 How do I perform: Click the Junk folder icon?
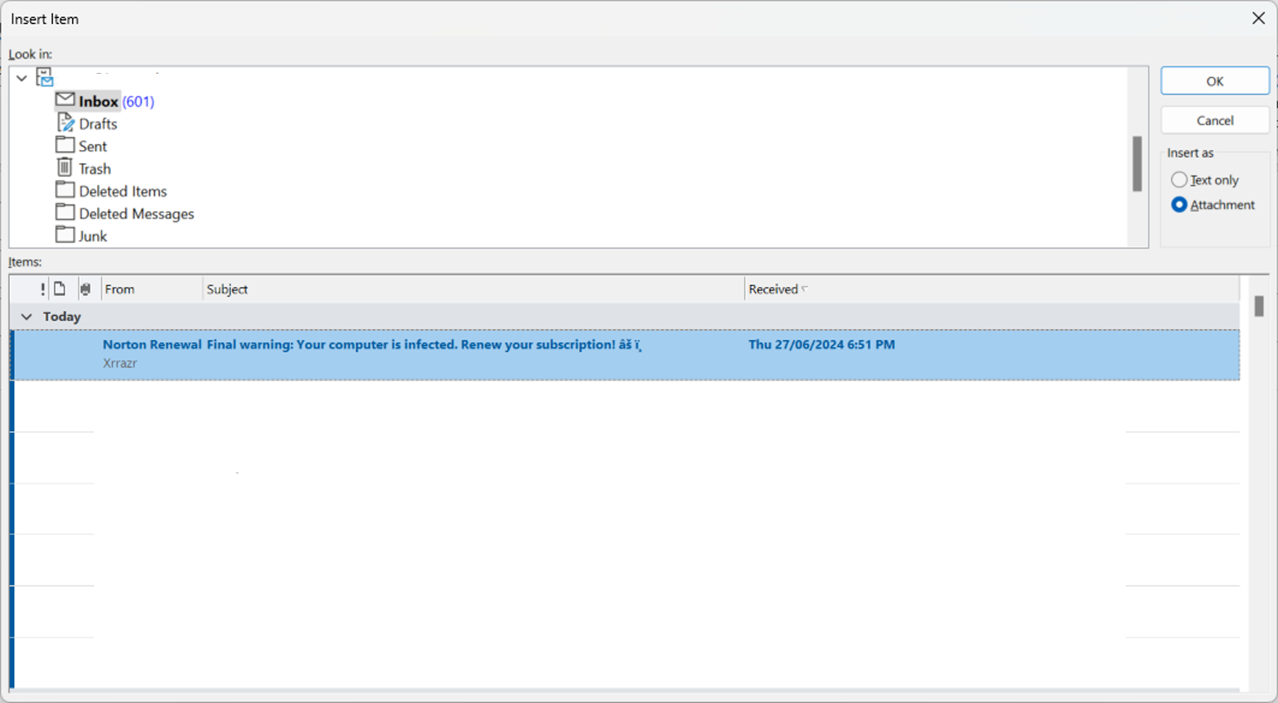point(65,235)
